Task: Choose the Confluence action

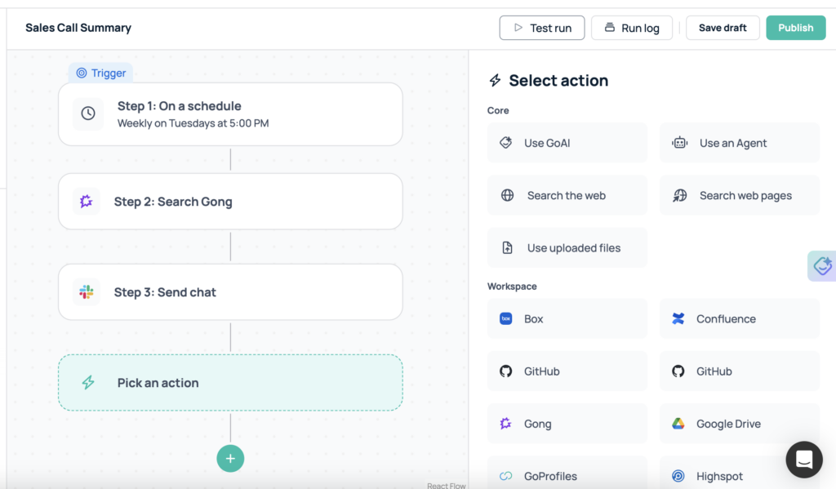Action: point(739,319)
